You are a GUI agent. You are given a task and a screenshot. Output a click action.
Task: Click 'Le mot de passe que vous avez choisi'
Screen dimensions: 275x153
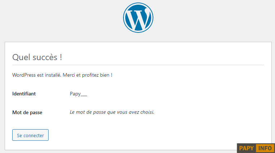pyautogui.click(x=112, y=112)
